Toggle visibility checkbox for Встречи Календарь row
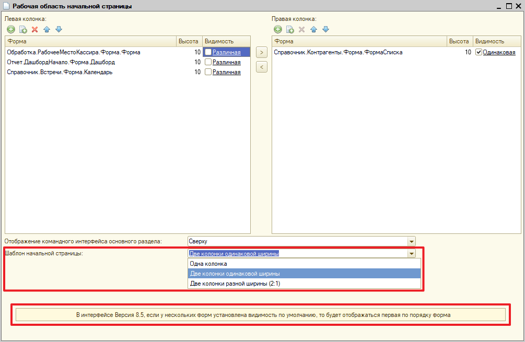The image size is (525, 342). (208, 72)
